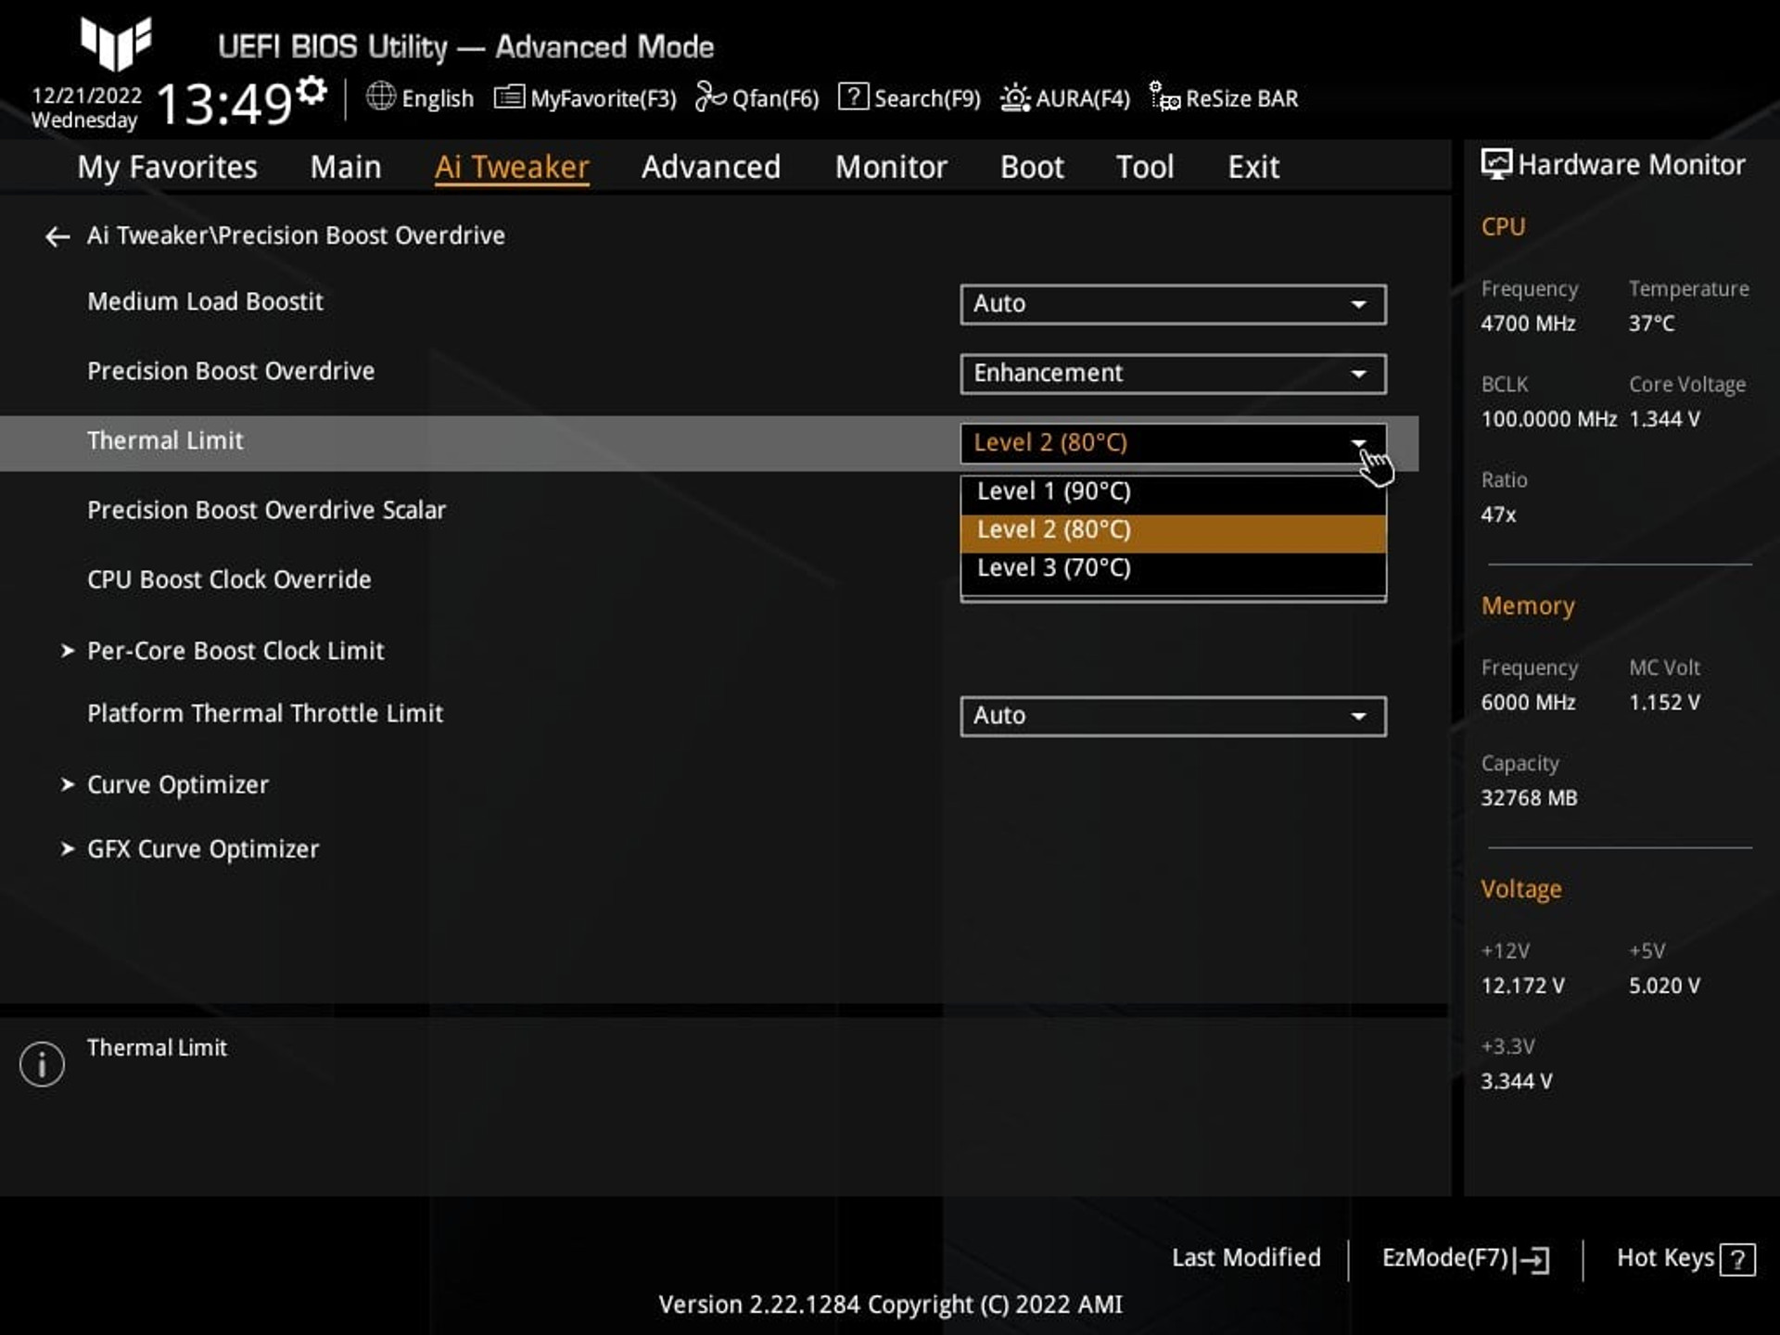Select the Thermal Limit row label
Viewport: 1780px width, 1335px height.
point(165,441)
